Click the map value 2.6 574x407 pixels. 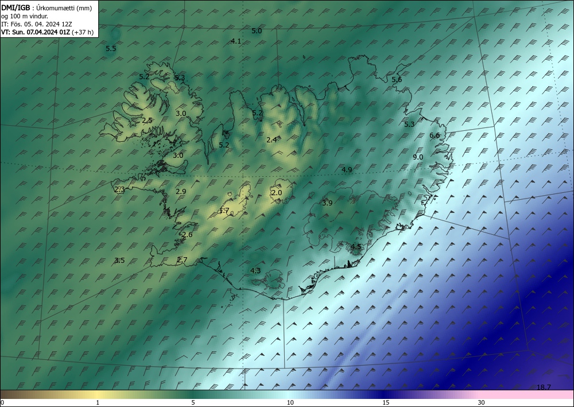pyautogui.click(x=187, y=235)
